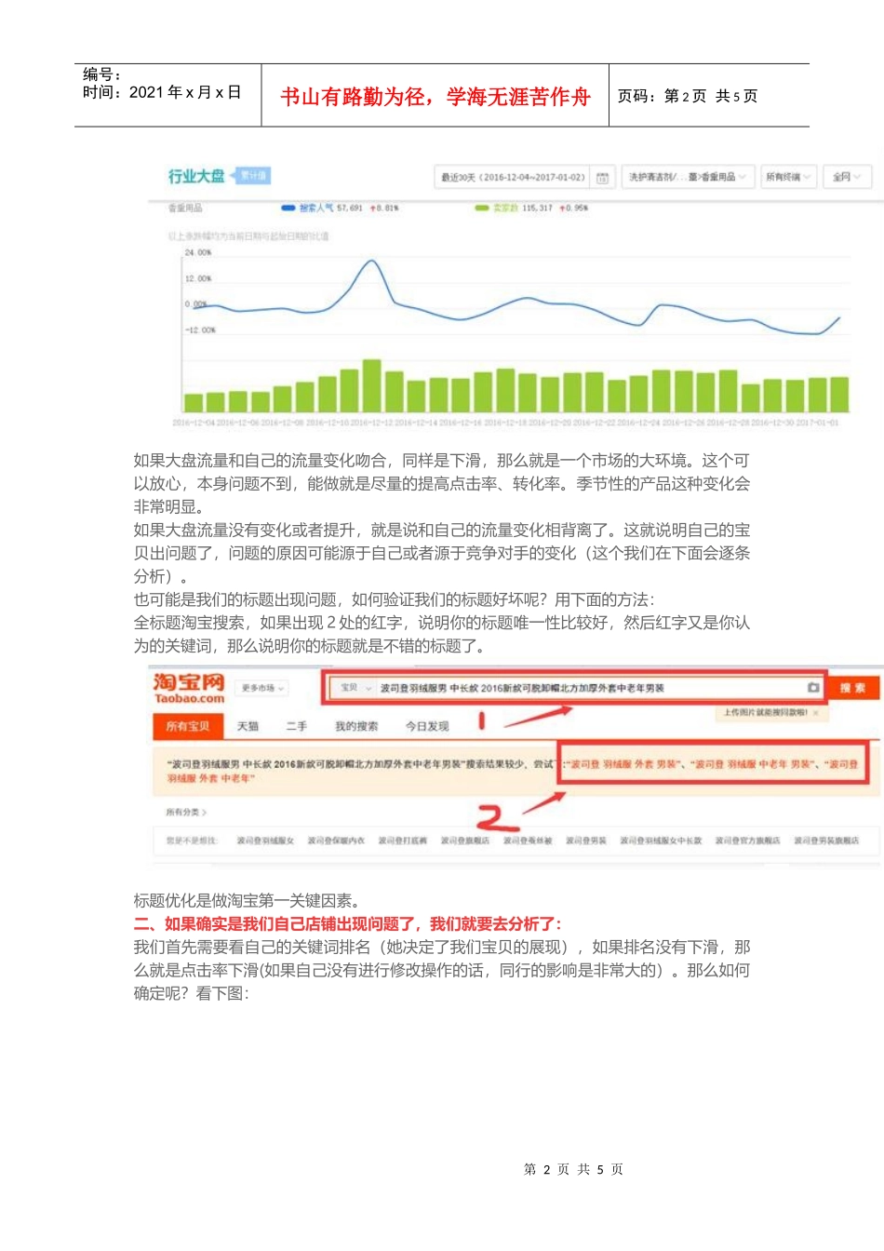This screenshot has width=884, height=1251.
Task: Close the 上传图片就能搜同款 tooltip
Action: click(816, 712)
